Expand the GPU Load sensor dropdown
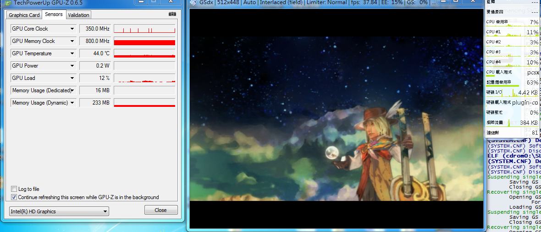The width and height of the screenshot is (541, 232). click(72, 79)
